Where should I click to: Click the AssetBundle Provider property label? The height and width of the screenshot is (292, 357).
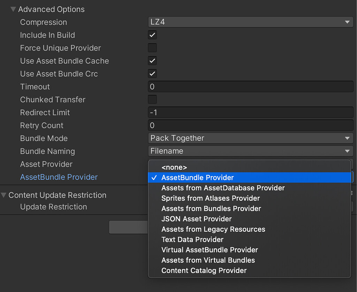59,177
